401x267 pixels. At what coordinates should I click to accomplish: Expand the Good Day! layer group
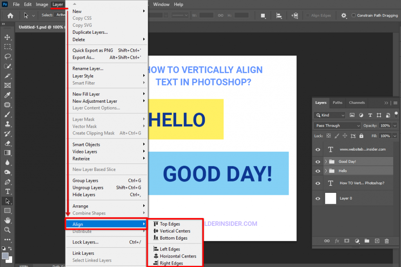coord(325,161)
